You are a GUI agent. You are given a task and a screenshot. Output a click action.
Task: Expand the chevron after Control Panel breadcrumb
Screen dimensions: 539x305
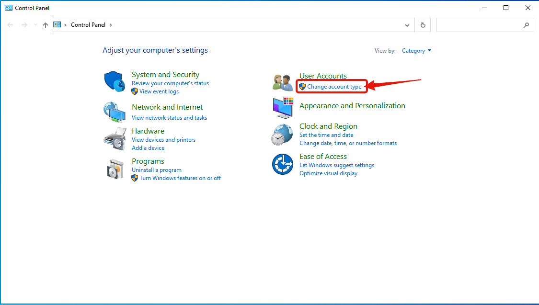point(111,25)
